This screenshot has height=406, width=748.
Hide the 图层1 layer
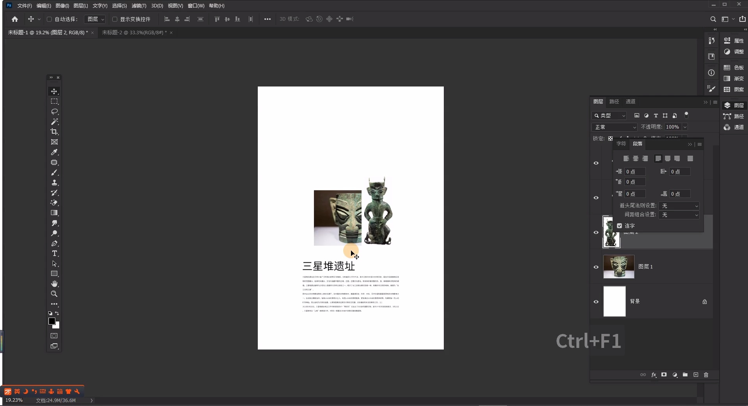click(x=596, y=267)
